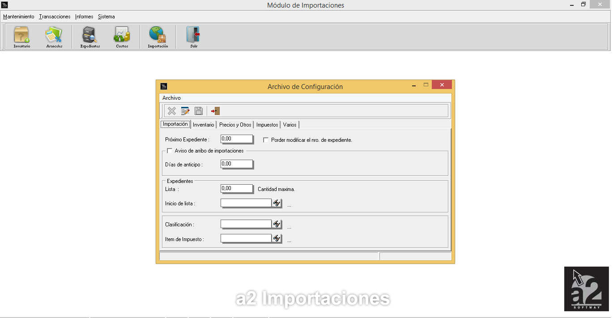Minimize the Módulo de Importaciones window
This screenshot has height=318, width=613.
[x=571, y=4]
